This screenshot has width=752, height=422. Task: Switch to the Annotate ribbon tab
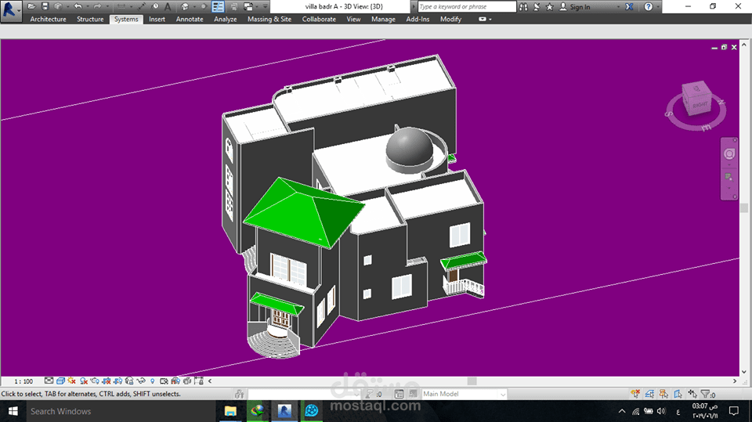point(190,19)
